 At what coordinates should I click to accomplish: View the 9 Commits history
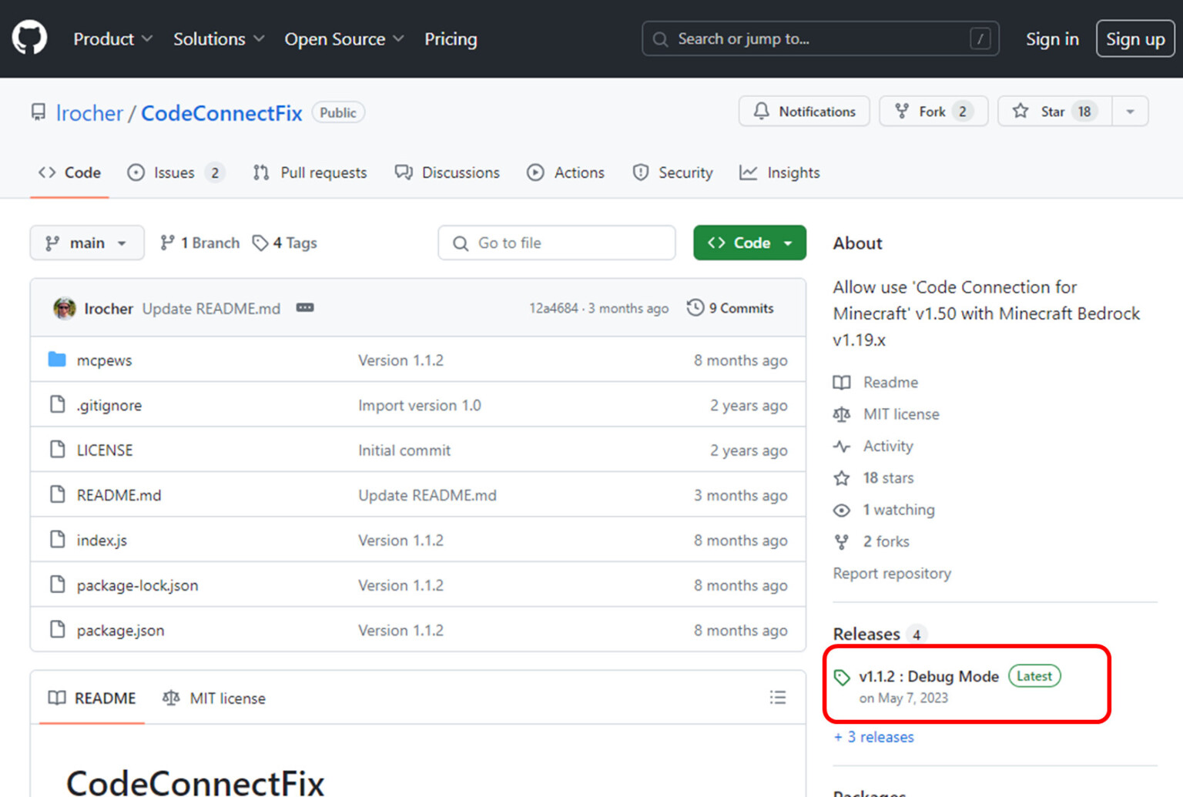point(730,308)
